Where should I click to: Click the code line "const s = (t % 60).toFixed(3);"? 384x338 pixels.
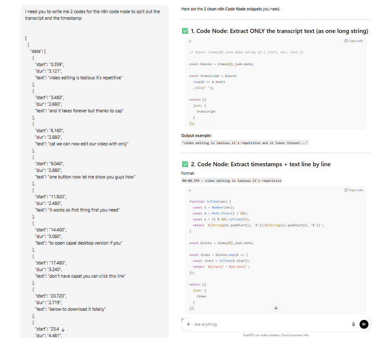click(221, 219)
